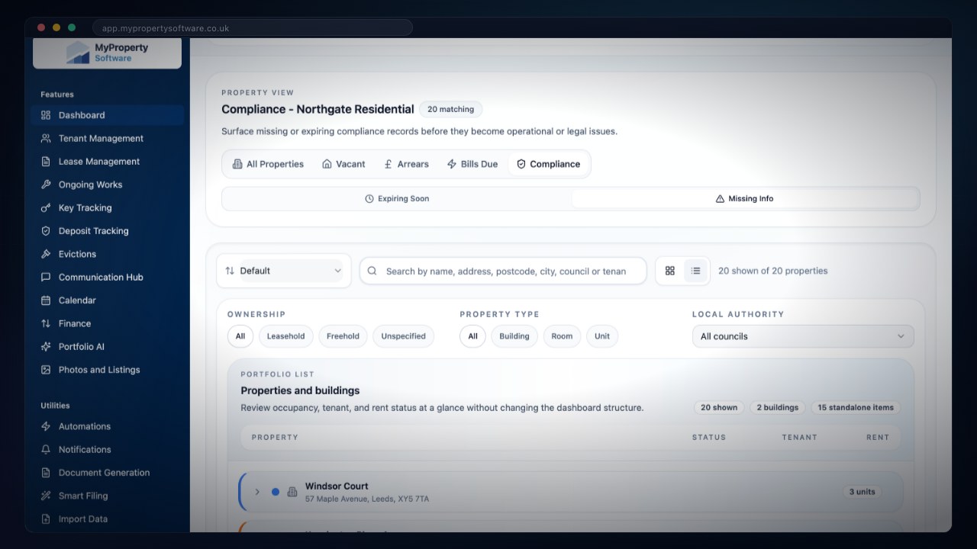Select the All property type filter
Viewport: 977px width, 549px height.
point(472,336)
